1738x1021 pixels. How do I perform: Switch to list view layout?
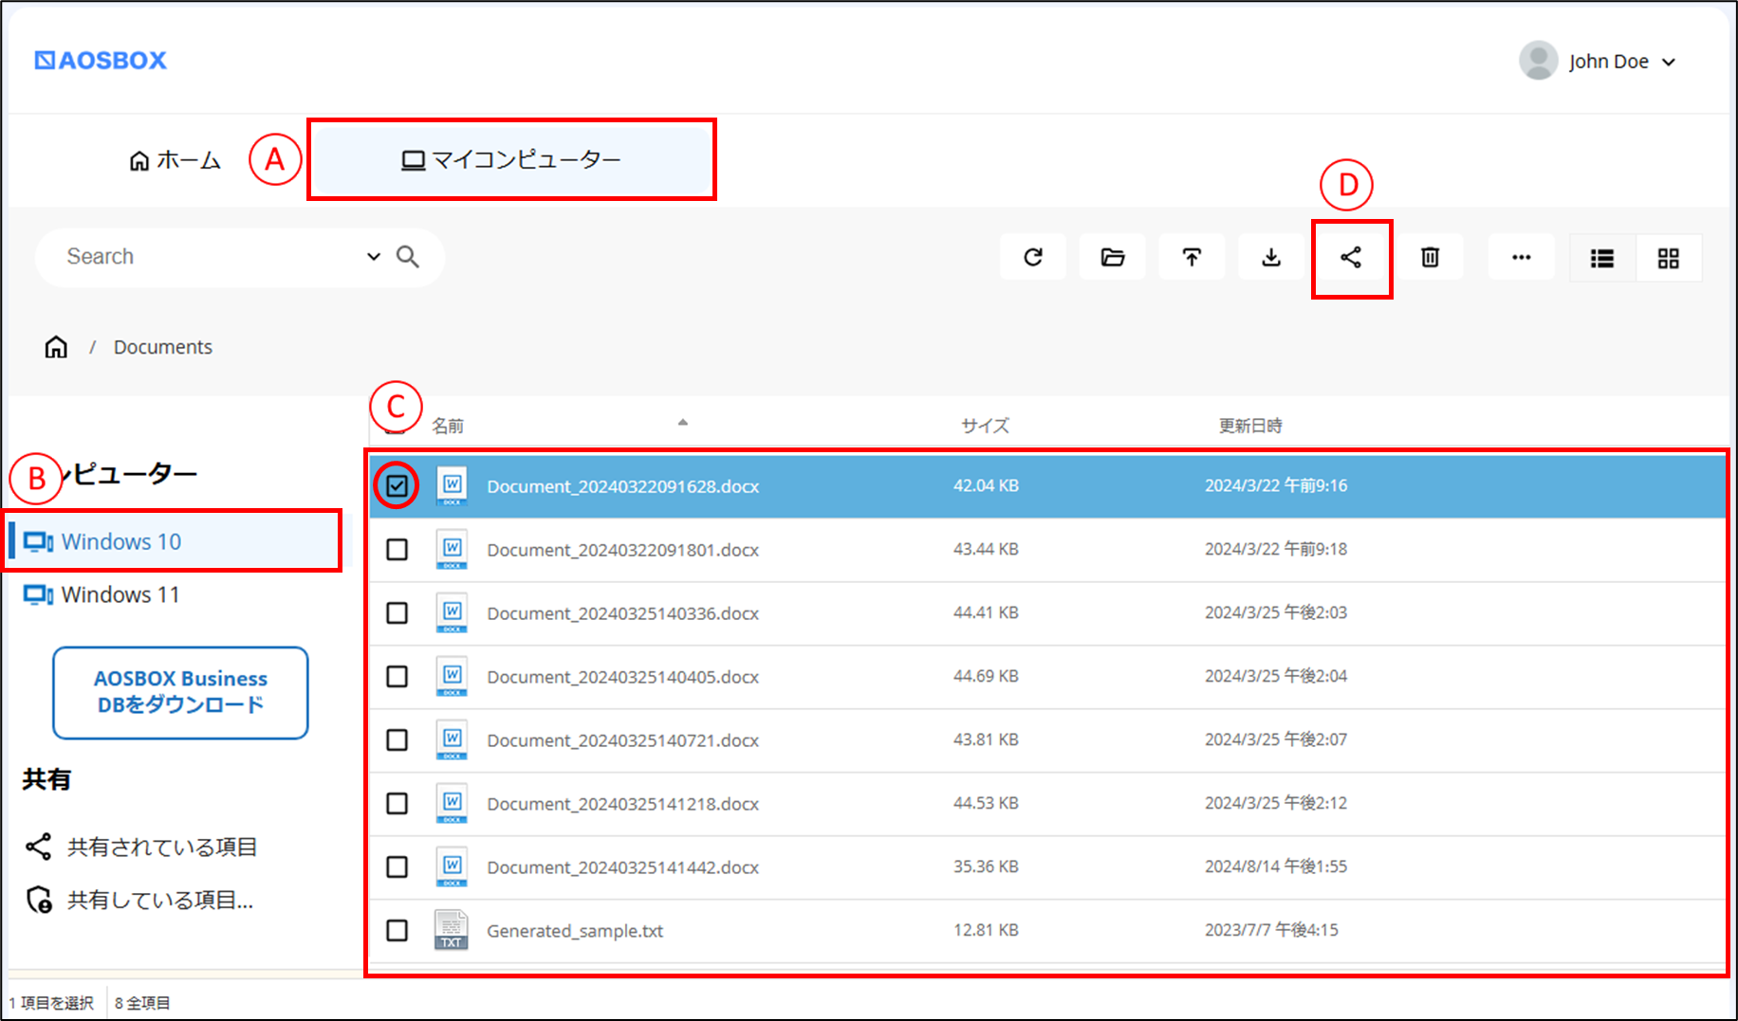1602,258
